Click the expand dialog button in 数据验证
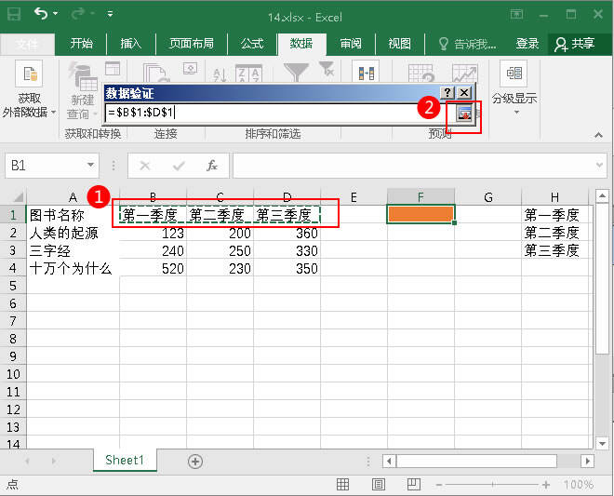The width and height of the screenshot is (614, 496). click(464, 113)
